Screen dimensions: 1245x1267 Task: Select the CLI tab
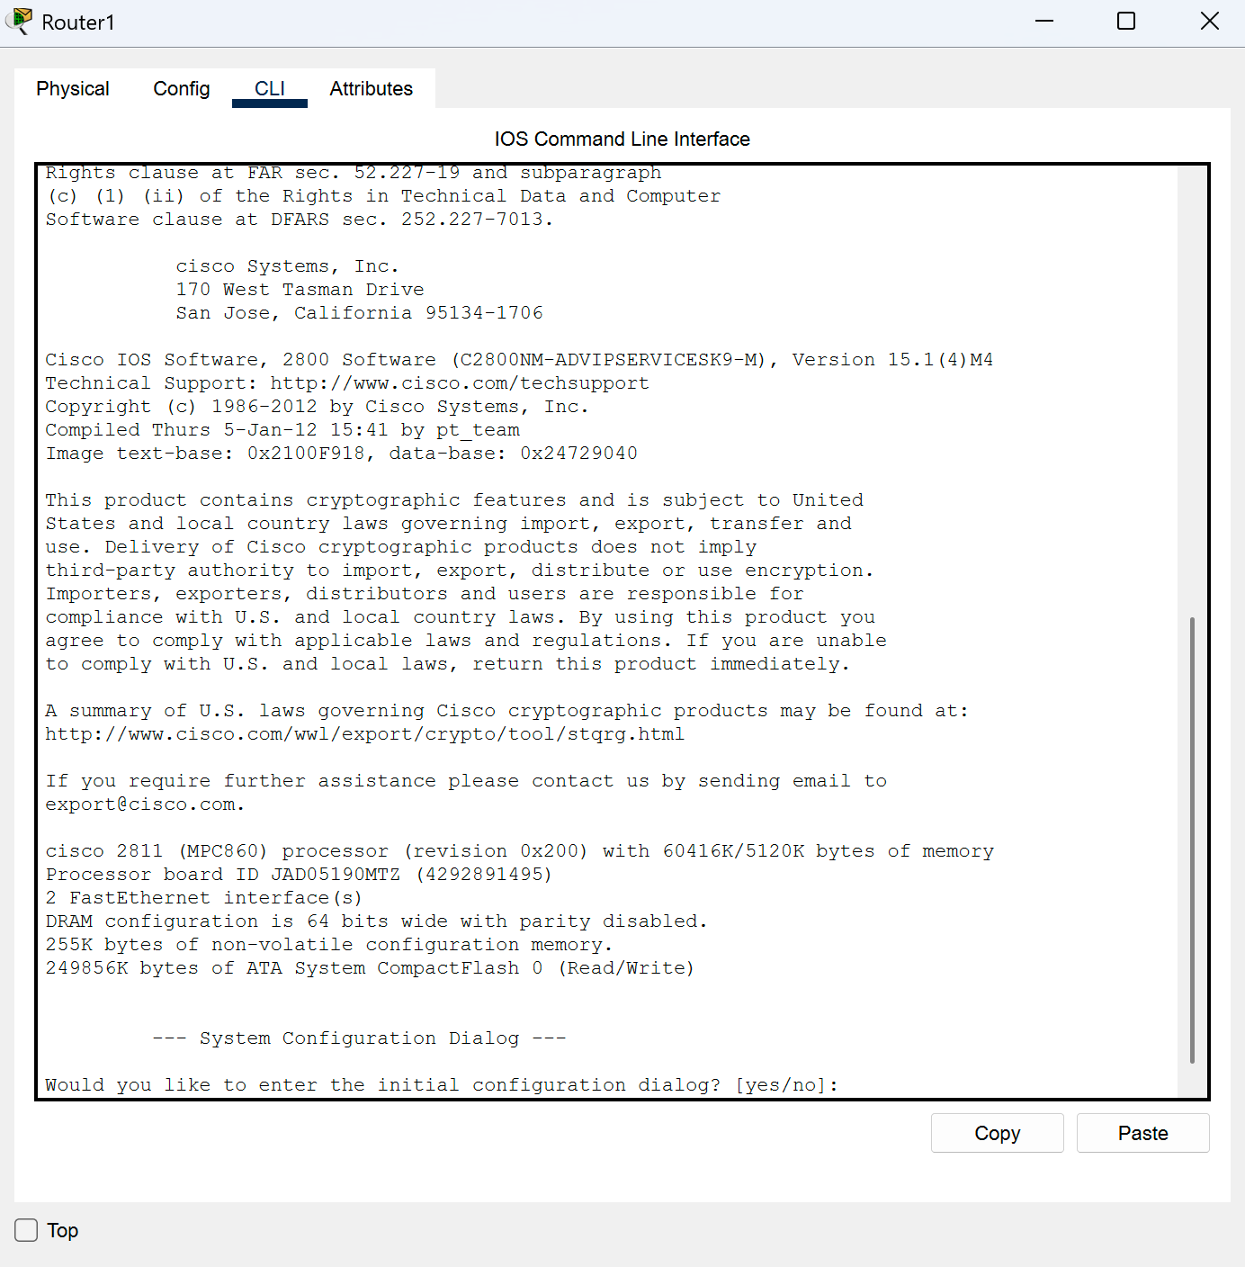coord(270,88)
